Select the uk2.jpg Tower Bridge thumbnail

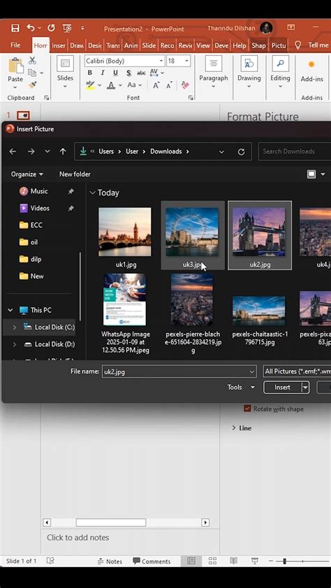click(x=259, y=232)
